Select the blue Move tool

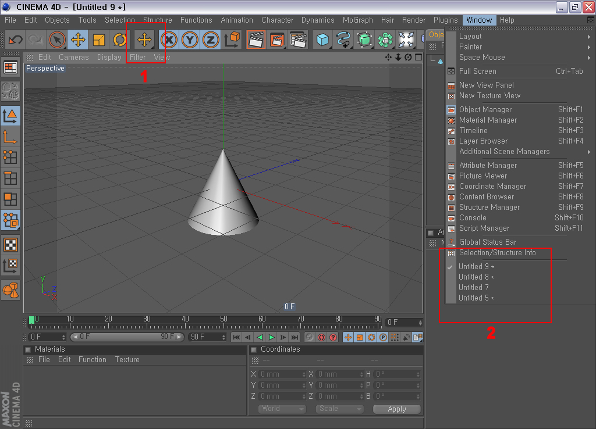78,40
